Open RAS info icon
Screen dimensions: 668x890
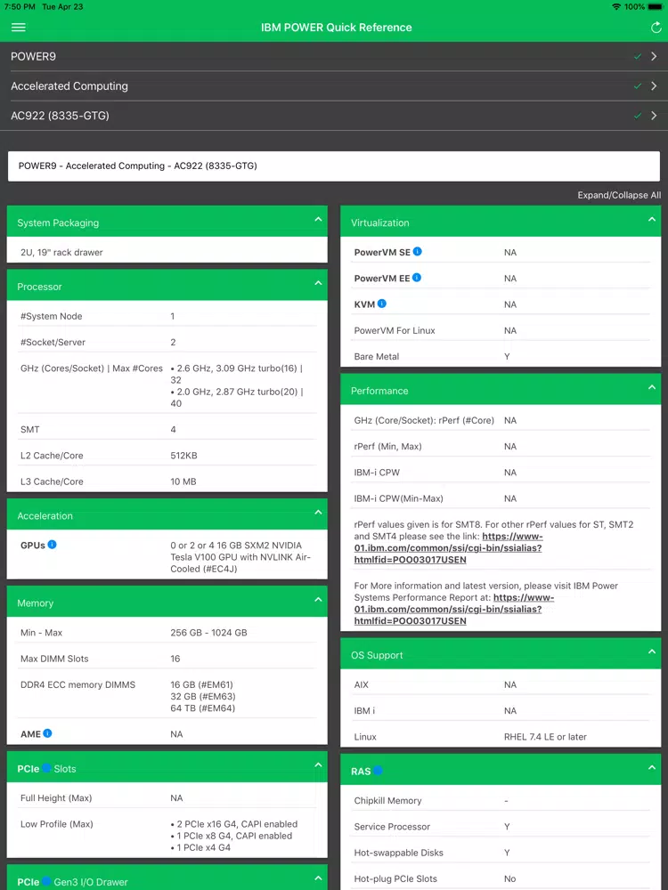[x=377, y=771]
